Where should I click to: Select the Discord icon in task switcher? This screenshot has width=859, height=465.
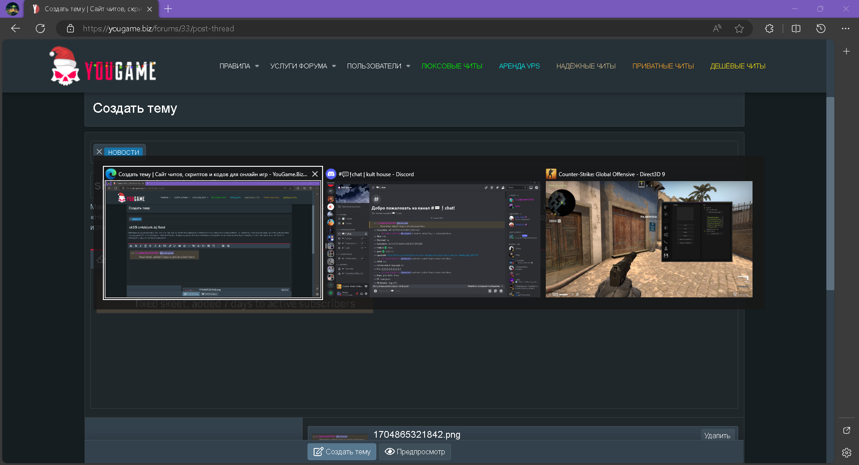331,174
